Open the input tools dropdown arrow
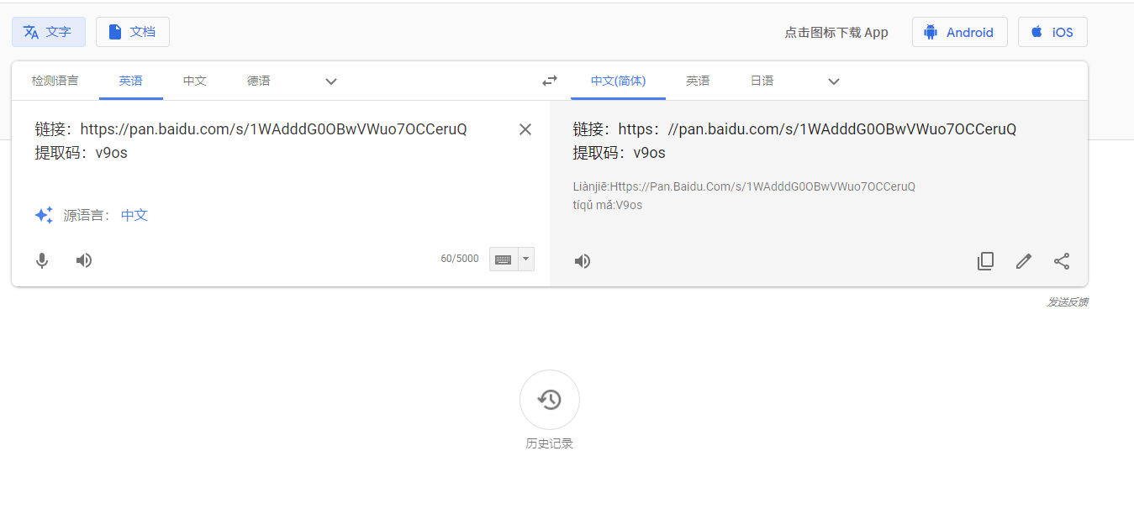This screenshot has height=519, width=1134. (x=526, y=259)
